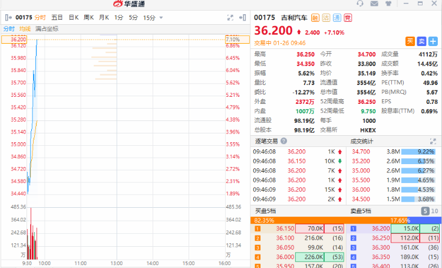Click the 竞 auction badge
Image resolution: width=442 pixels, height=268 pixels.
click(x=348, y=18)
